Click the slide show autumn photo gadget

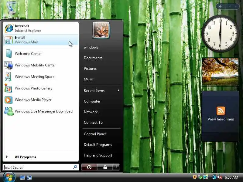tap(220, 72)
